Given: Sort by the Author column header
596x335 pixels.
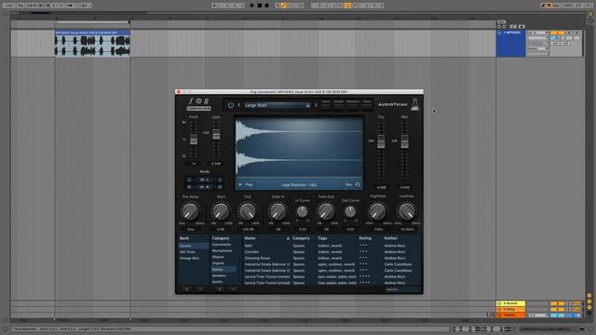Looking at the screenshot, I should (391, 238).
